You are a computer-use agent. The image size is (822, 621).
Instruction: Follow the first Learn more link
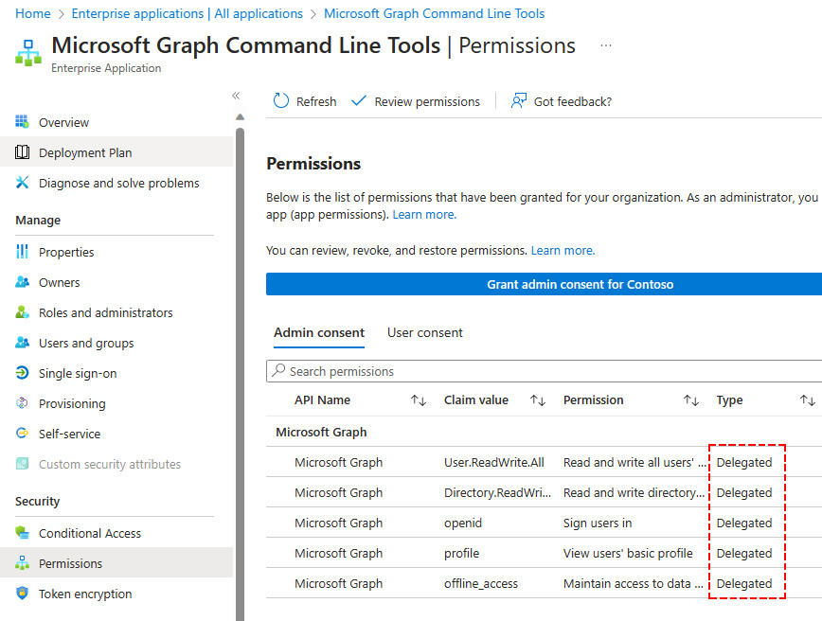point(424,214)
